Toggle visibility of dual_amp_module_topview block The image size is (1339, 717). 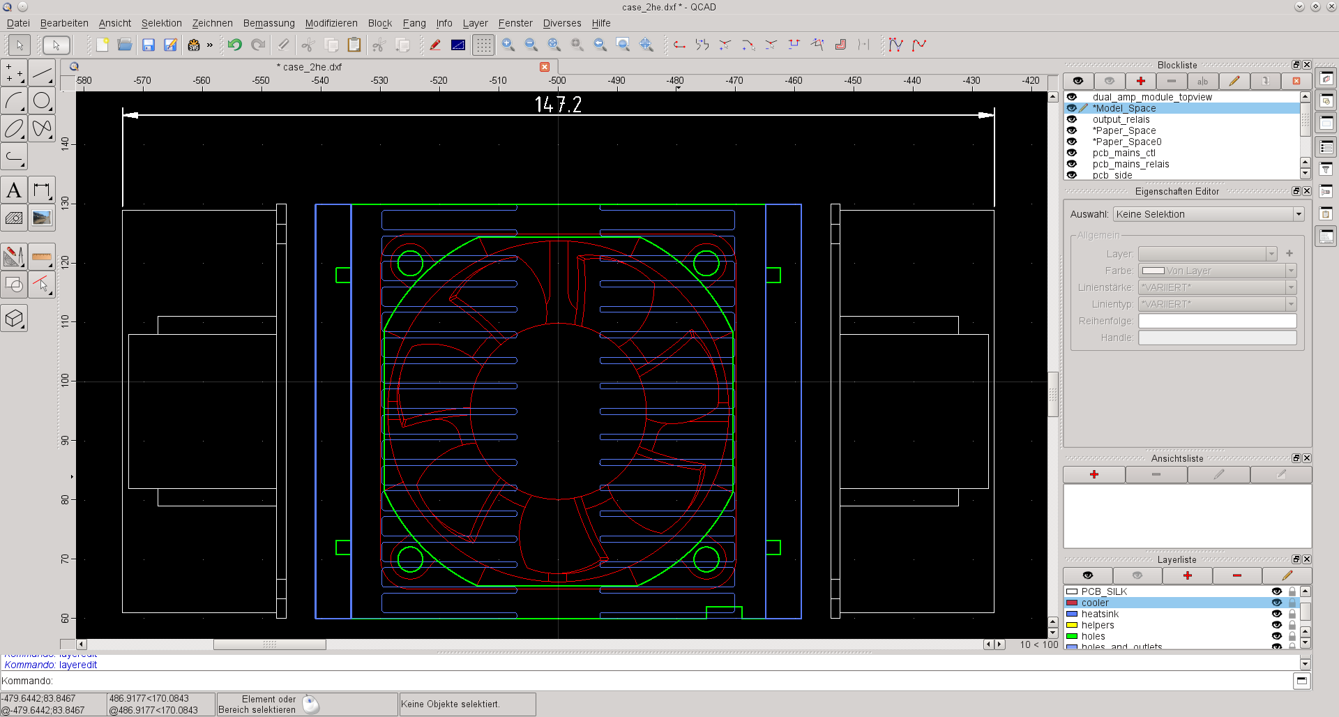(x=1072, y=97)
